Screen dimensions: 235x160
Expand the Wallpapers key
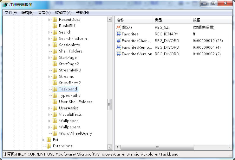49,127
